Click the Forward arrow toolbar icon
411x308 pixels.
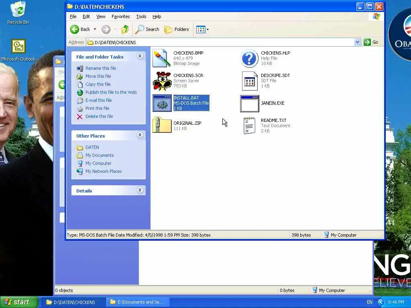coord(106,29)
